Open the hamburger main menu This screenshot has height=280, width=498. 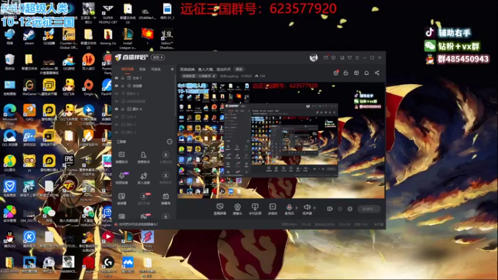pos(357,57)
